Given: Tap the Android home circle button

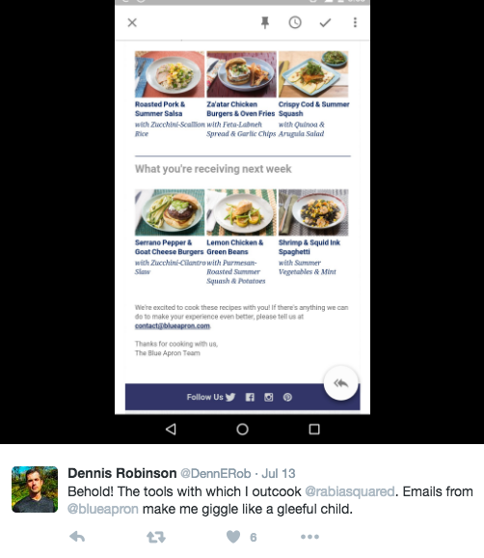Looking at the screenshot, I should [242, 430].
